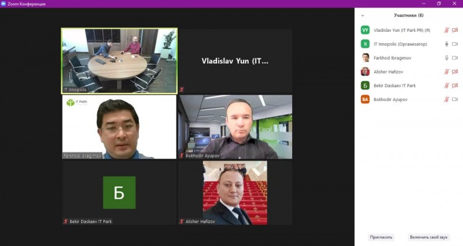
Task: Click Farkhod Ibragimov's camera icon
Action: (455, 58)
